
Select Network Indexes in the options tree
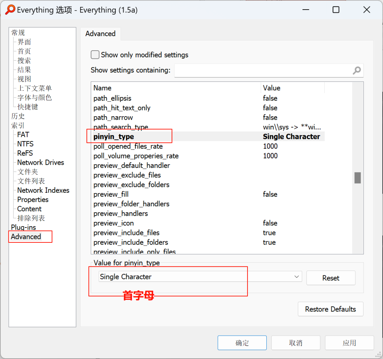pyautogui.click(x=43, y=190)
